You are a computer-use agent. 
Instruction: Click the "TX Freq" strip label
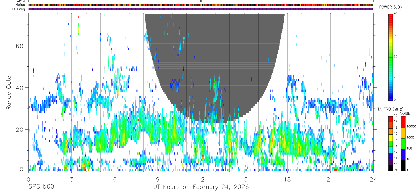18,9
